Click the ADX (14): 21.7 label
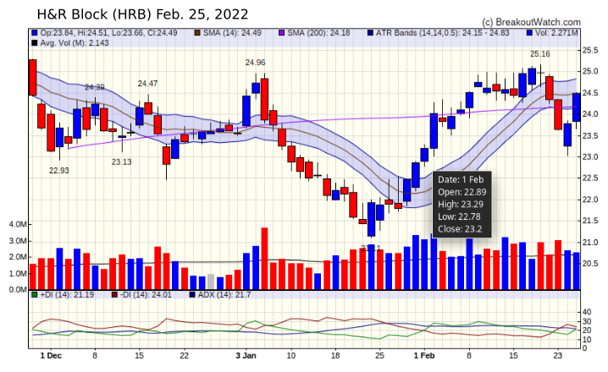The width and height of the screenshot is (608, 372). click(x=224, y=295)
